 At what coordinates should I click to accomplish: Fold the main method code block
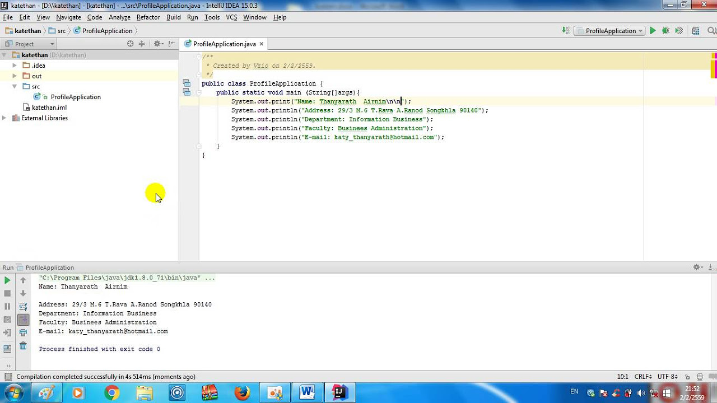(199, 92)
